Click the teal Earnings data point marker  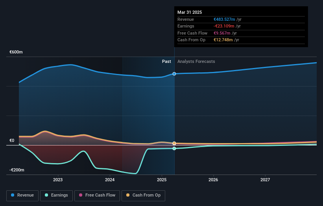click(174, 148)
